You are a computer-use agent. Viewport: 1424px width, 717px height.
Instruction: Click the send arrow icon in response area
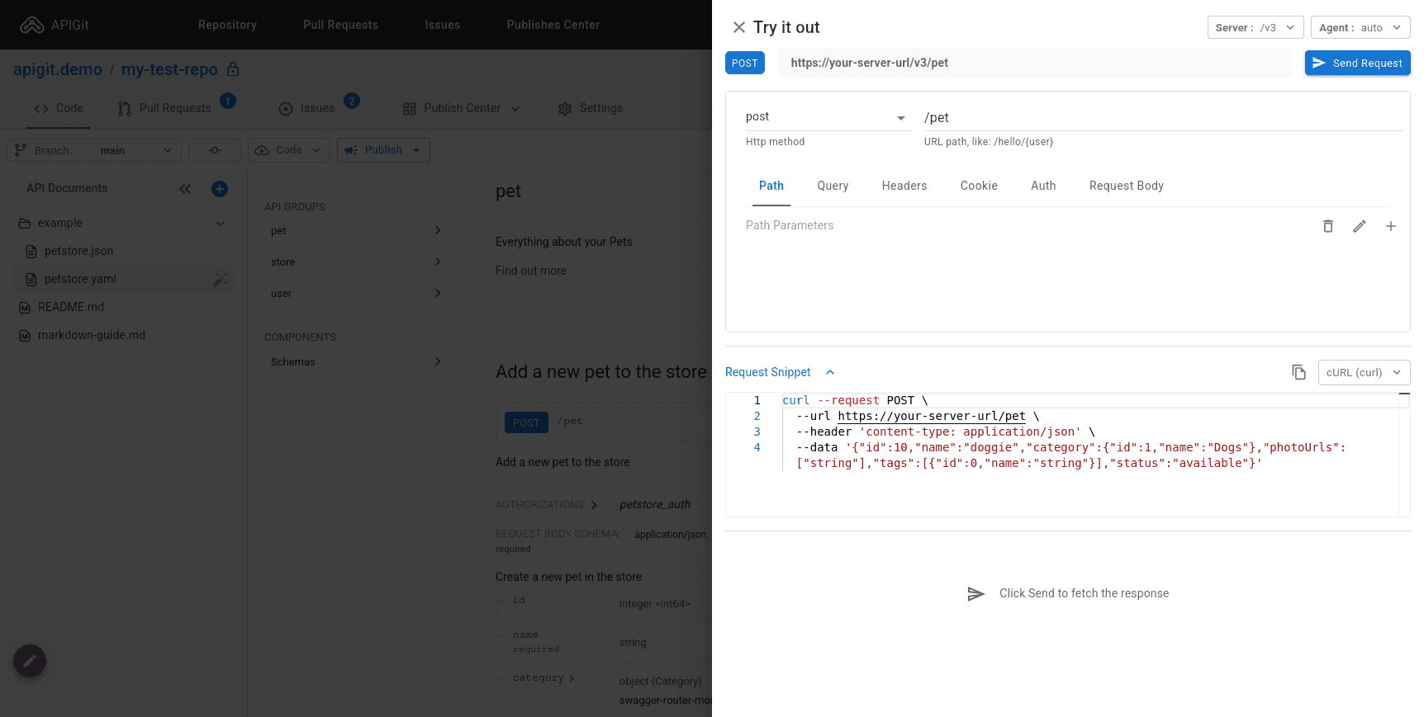(976, 594)
